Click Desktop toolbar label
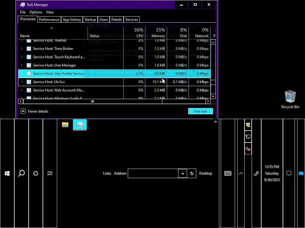 click(x=206, y=173)
